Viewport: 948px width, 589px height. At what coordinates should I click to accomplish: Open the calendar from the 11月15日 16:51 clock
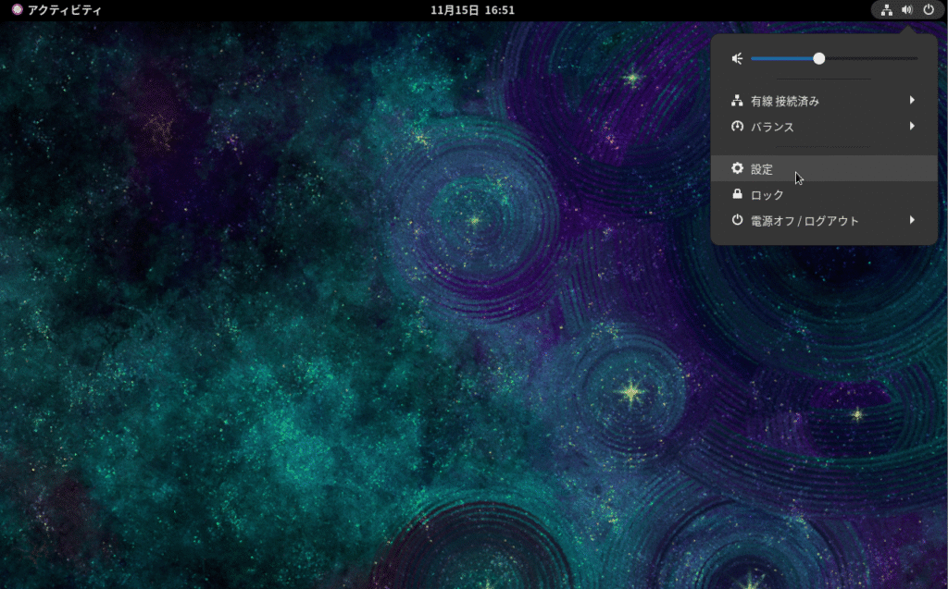click(473, 10)
